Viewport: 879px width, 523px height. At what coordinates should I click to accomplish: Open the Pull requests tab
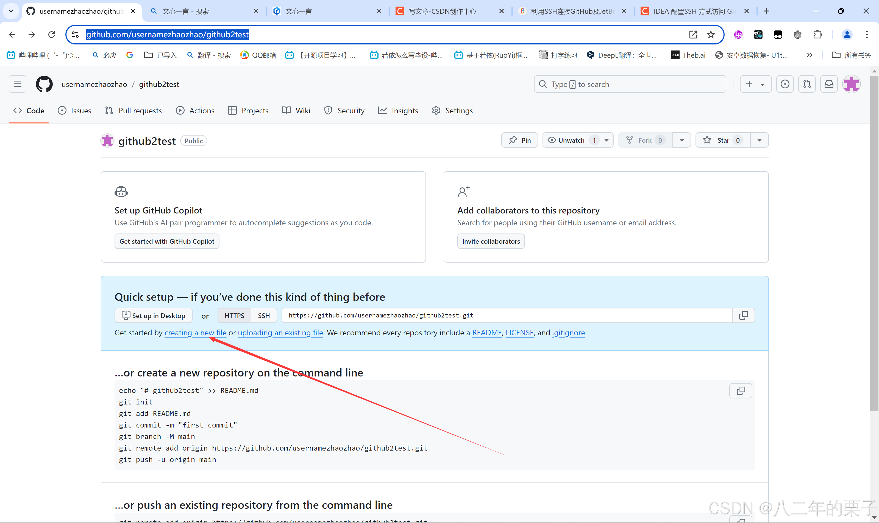click(x=133, y=111)
